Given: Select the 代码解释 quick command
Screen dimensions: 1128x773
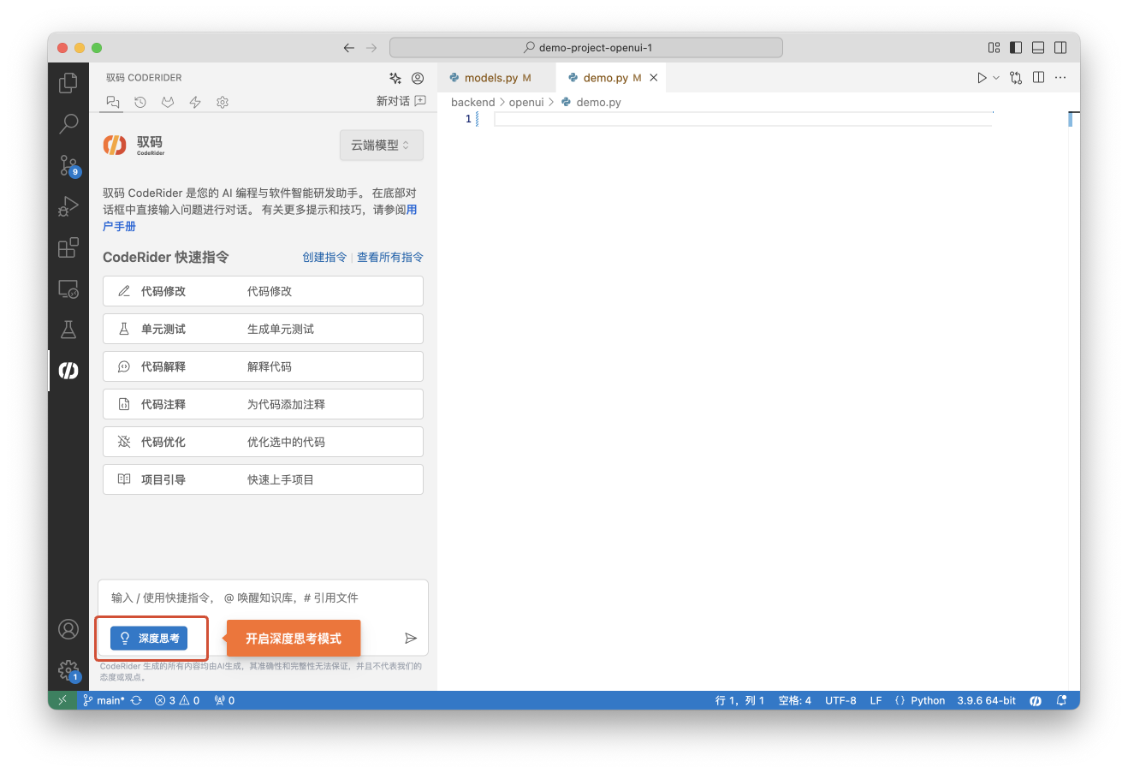Looking at the screenshot, I should [x=263, y=366].
